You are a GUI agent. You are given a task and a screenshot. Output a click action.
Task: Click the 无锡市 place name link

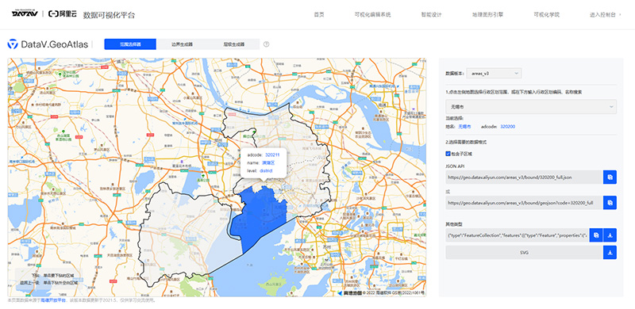coord(464,127)
